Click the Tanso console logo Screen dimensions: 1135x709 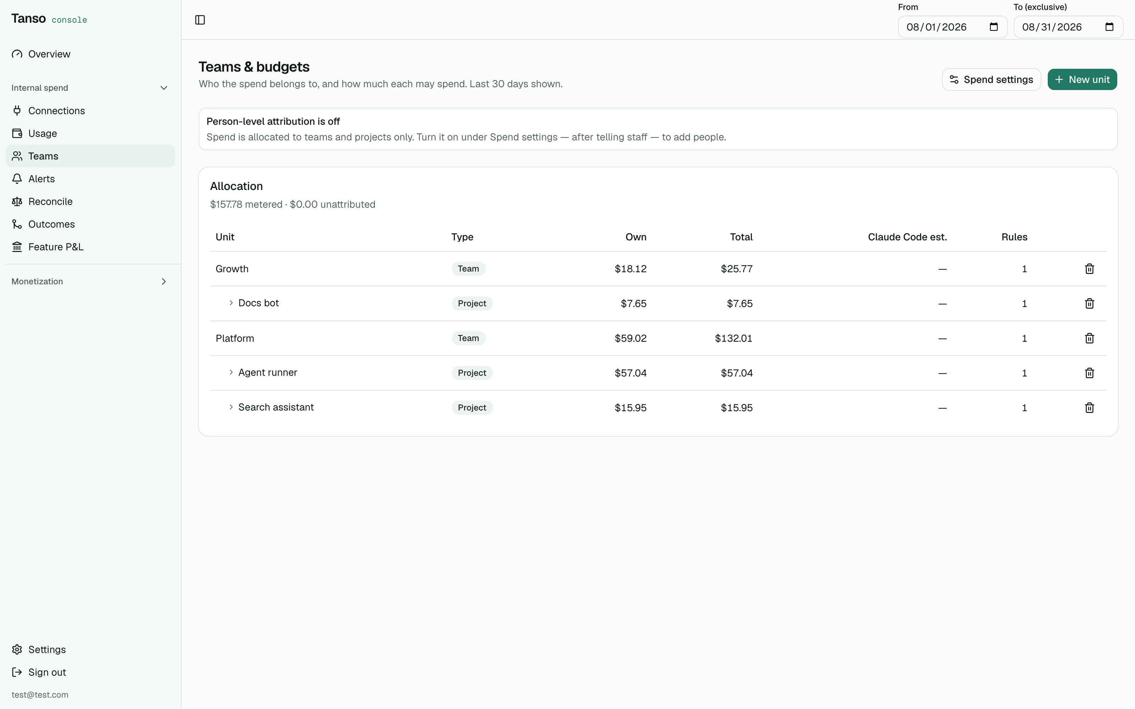coord(49,19)
